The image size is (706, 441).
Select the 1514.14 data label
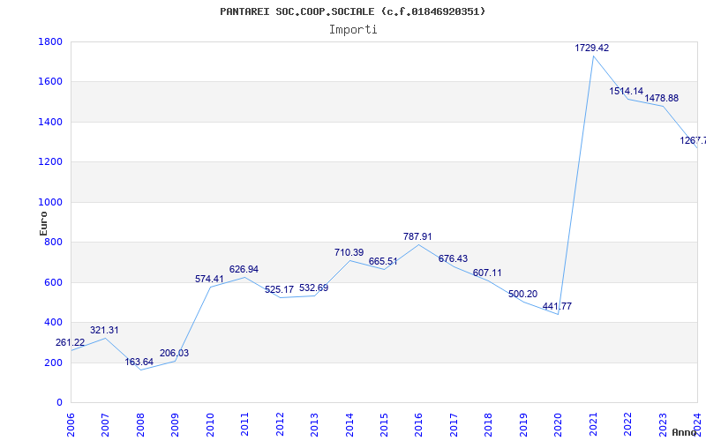point(627,92)
